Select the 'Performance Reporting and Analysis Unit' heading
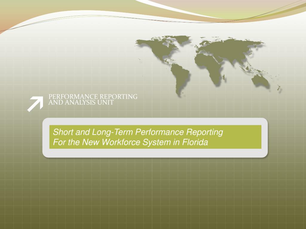This screenshot has width=306, height=229. (93, 100)
